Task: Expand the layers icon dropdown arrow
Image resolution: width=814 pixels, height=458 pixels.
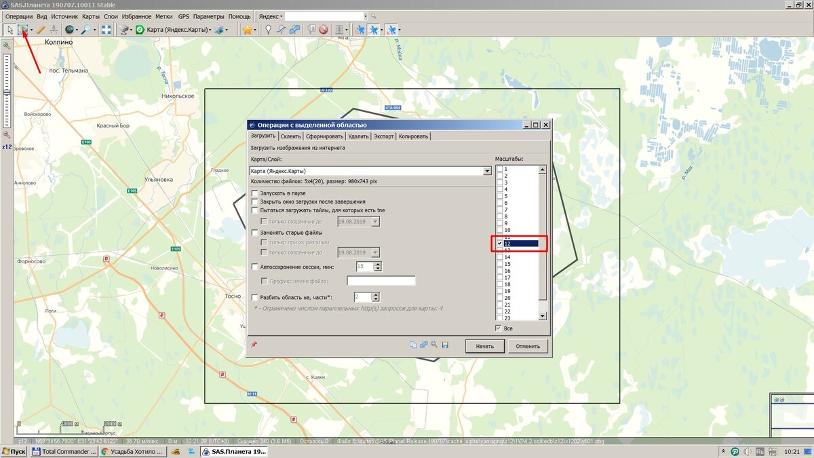Action: click(x=227, y=30)
